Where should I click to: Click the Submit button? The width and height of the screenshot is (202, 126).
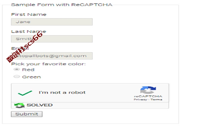pyautogui.click(x=27, y=114)
